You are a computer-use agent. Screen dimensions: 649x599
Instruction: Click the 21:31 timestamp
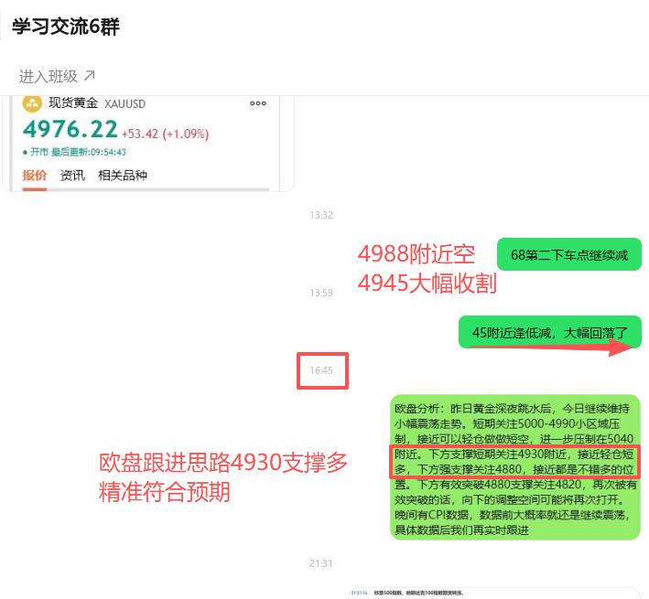click(321, 563)
